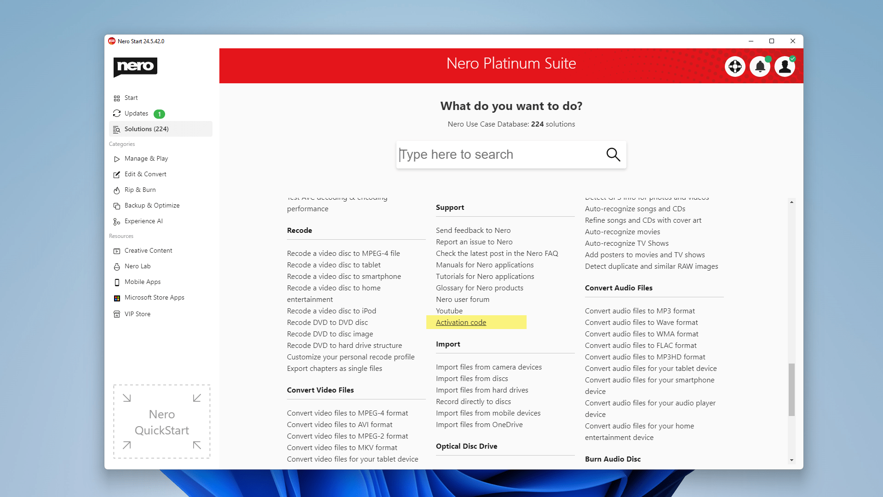This screenshot has width=883, height=497.
Task: Open notifications bell icon
Action: coord(760,67)
